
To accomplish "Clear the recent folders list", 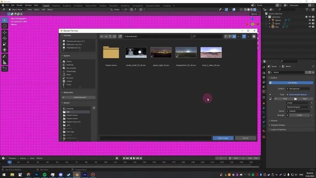I will click(94, 108).
